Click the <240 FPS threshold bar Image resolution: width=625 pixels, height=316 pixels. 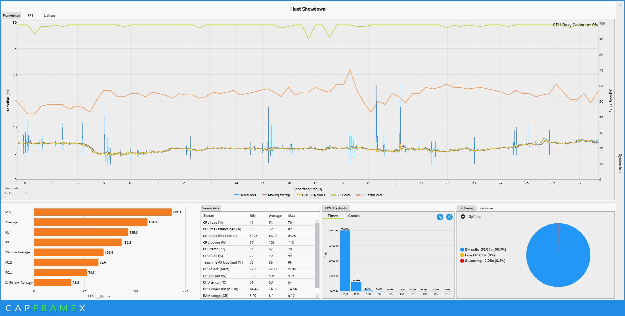tap(345, 261)
